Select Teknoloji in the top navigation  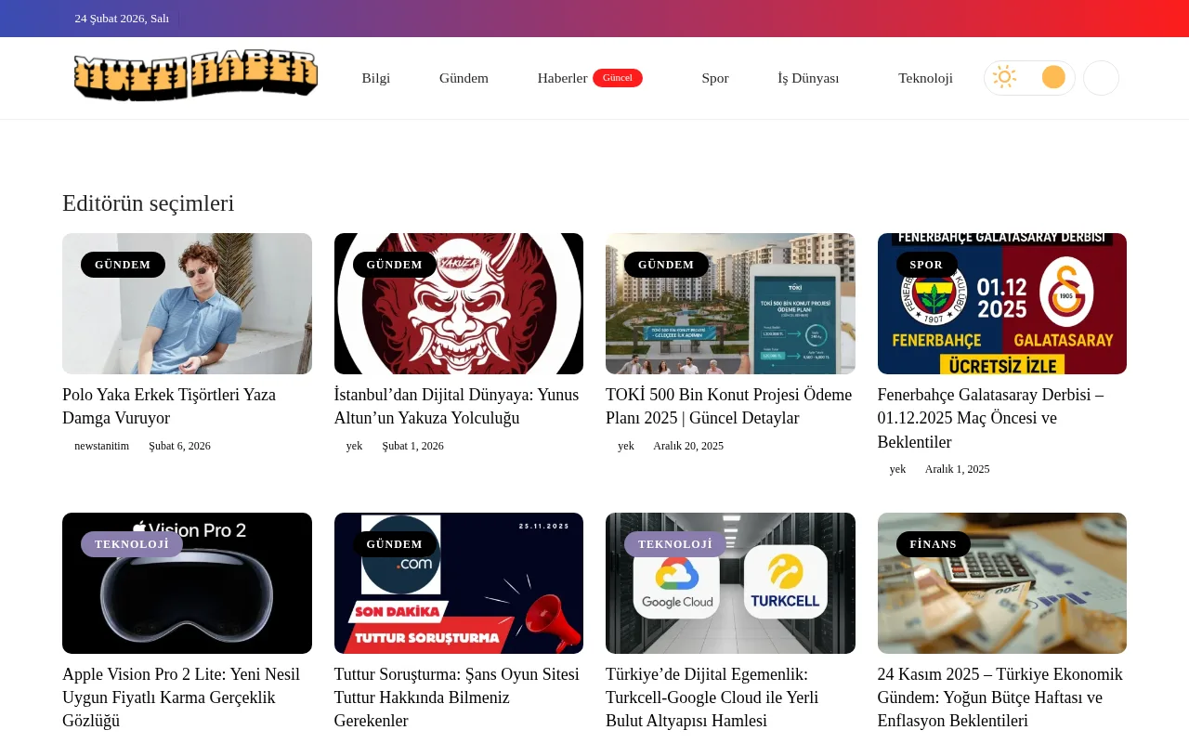tap(925, 78)
